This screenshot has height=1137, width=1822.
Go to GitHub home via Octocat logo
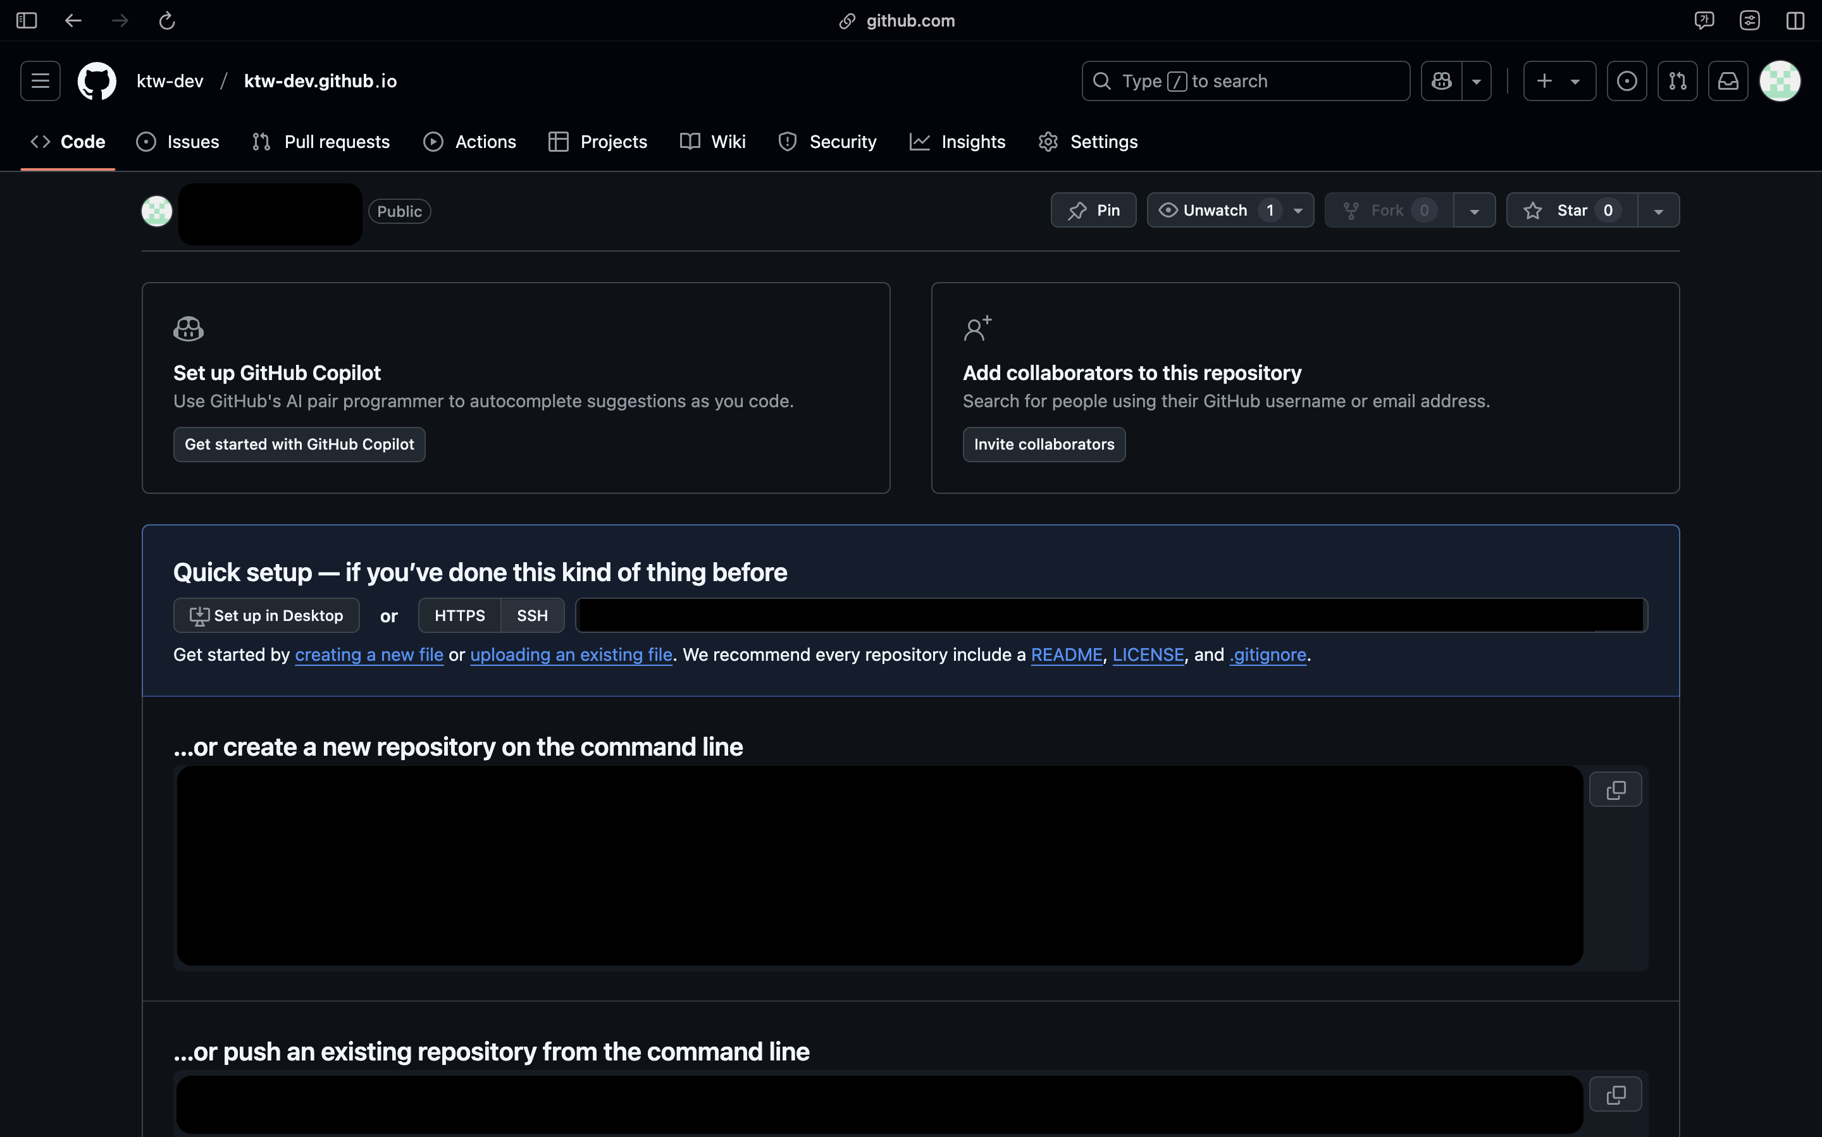click(x=97, y=80)
